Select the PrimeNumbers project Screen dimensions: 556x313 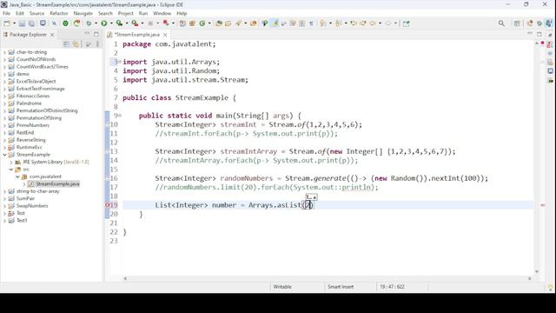[33, 125]
